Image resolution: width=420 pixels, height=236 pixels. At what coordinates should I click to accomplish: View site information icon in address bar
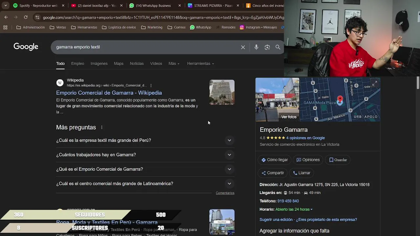[x=37, y=17]
